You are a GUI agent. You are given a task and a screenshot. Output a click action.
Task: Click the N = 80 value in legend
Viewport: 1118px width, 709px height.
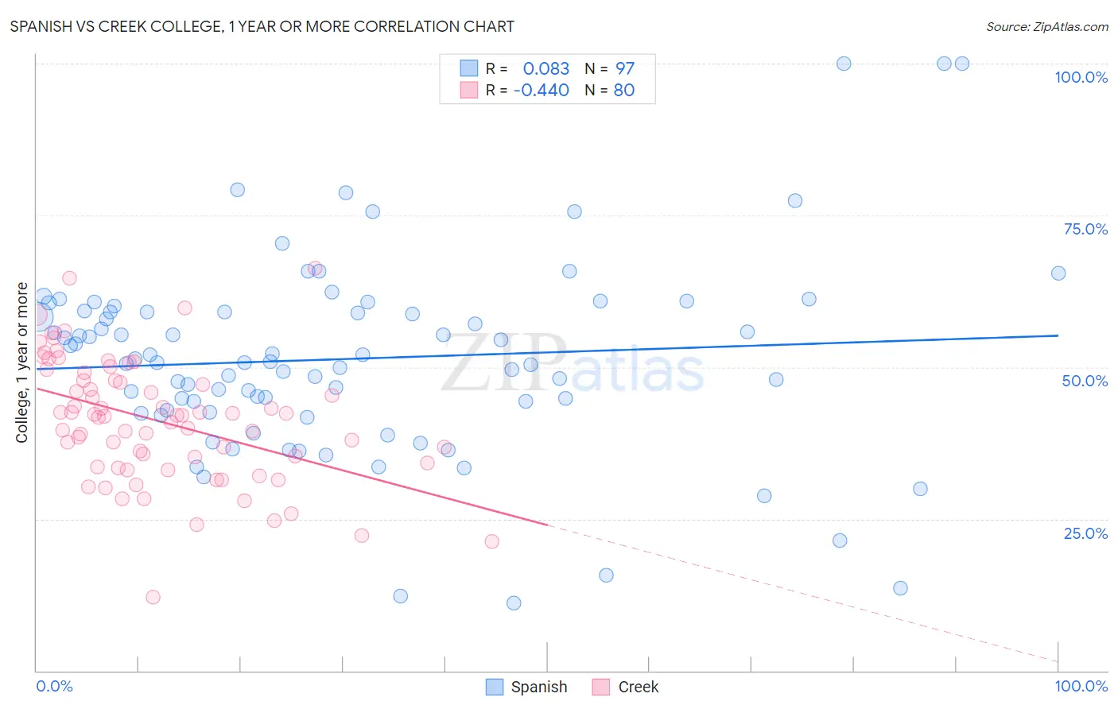click(x=610, y=90)
